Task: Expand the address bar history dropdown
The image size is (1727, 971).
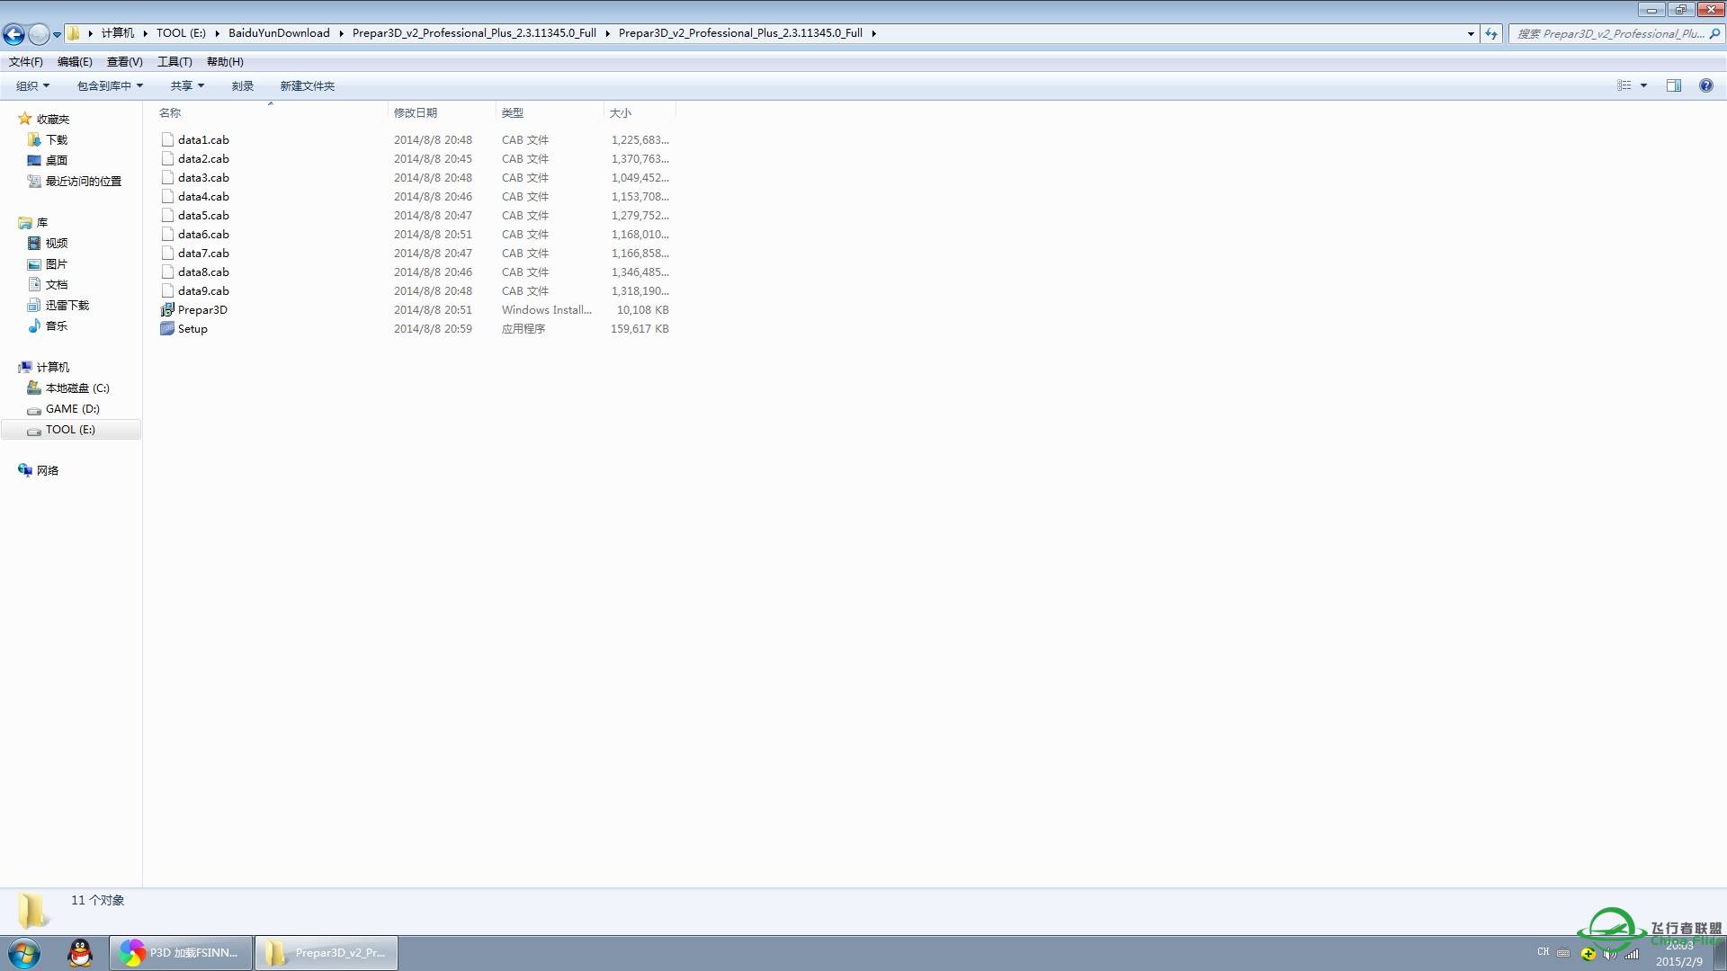Action: tap(1471, 33)
